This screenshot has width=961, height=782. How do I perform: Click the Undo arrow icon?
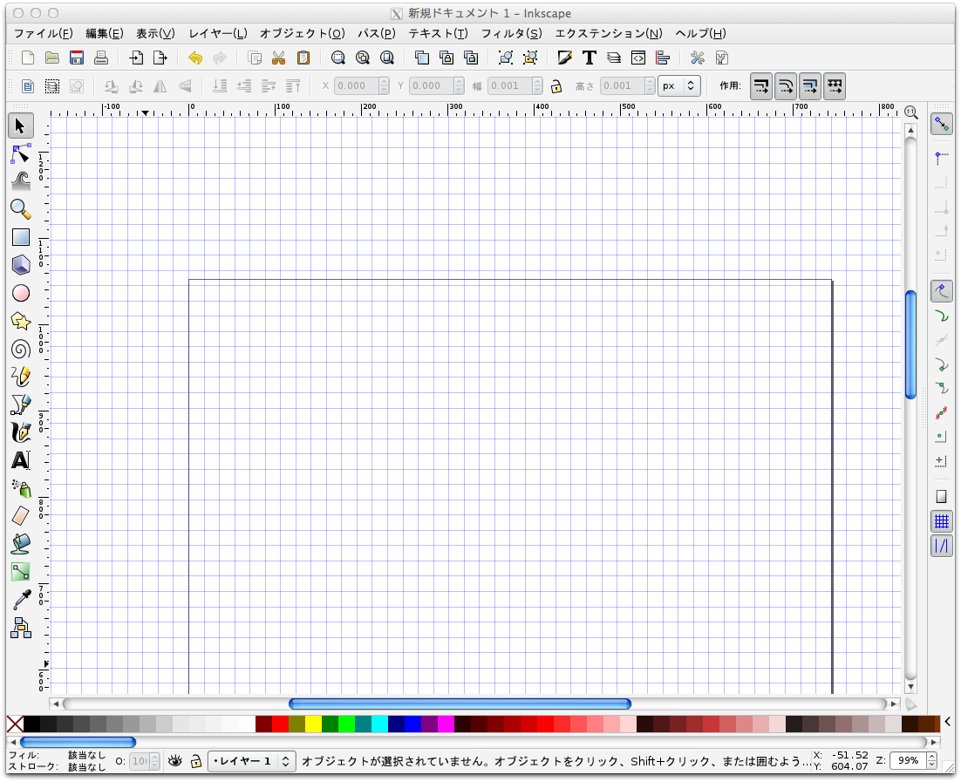pos(194,58)
